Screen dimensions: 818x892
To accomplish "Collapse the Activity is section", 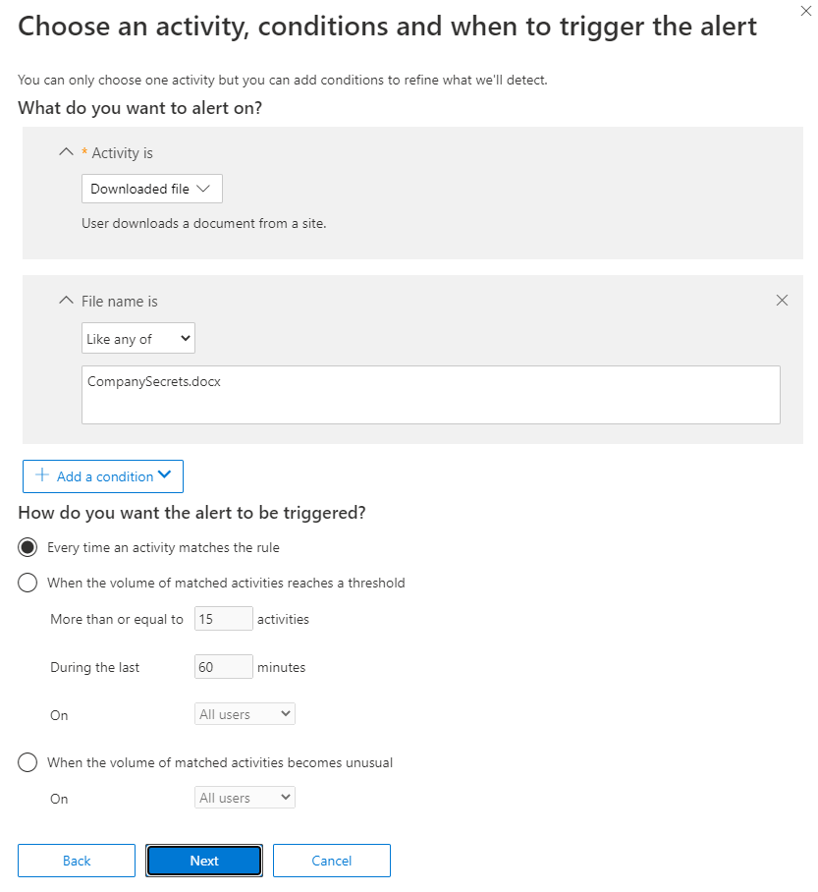I will pos(67,152).
